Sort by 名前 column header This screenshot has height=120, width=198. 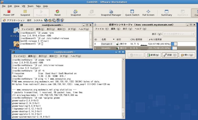click(x=108, y=39)
